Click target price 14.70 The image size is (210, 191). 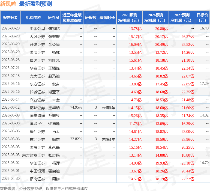pos(204,163)
